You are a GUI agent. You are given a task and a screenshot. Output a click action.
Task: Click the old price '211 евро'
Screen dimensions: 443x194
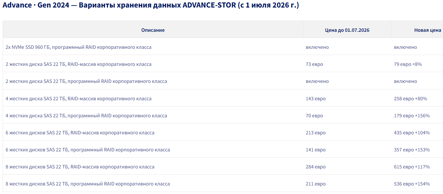tap(315, 184)
